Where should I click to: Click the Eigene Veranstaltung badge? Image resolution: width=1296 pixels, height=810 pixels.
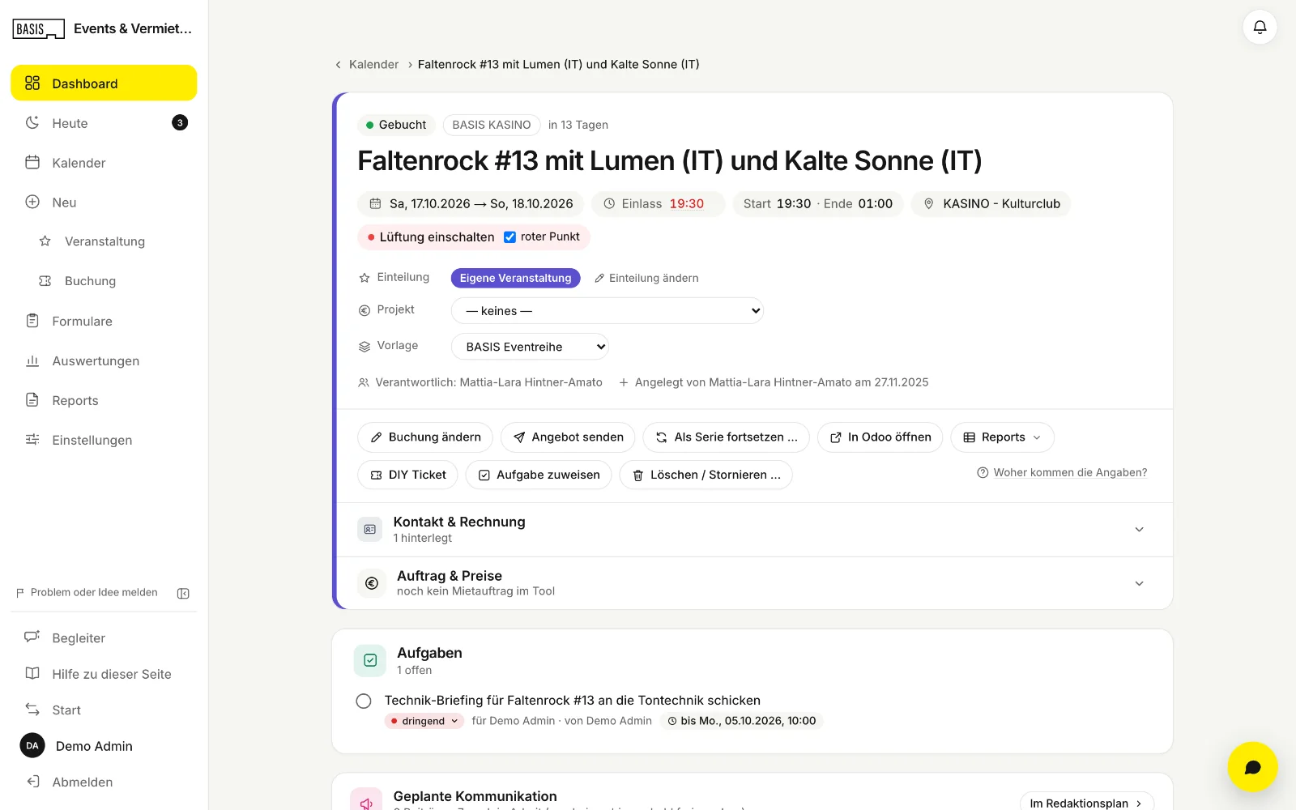coord(515,278)
